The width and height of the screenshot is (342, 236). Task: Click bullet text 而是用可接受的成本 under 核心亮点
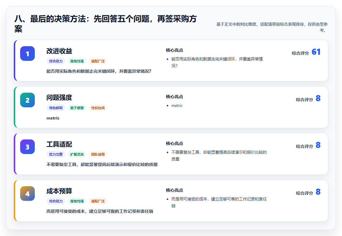(219, 202)
